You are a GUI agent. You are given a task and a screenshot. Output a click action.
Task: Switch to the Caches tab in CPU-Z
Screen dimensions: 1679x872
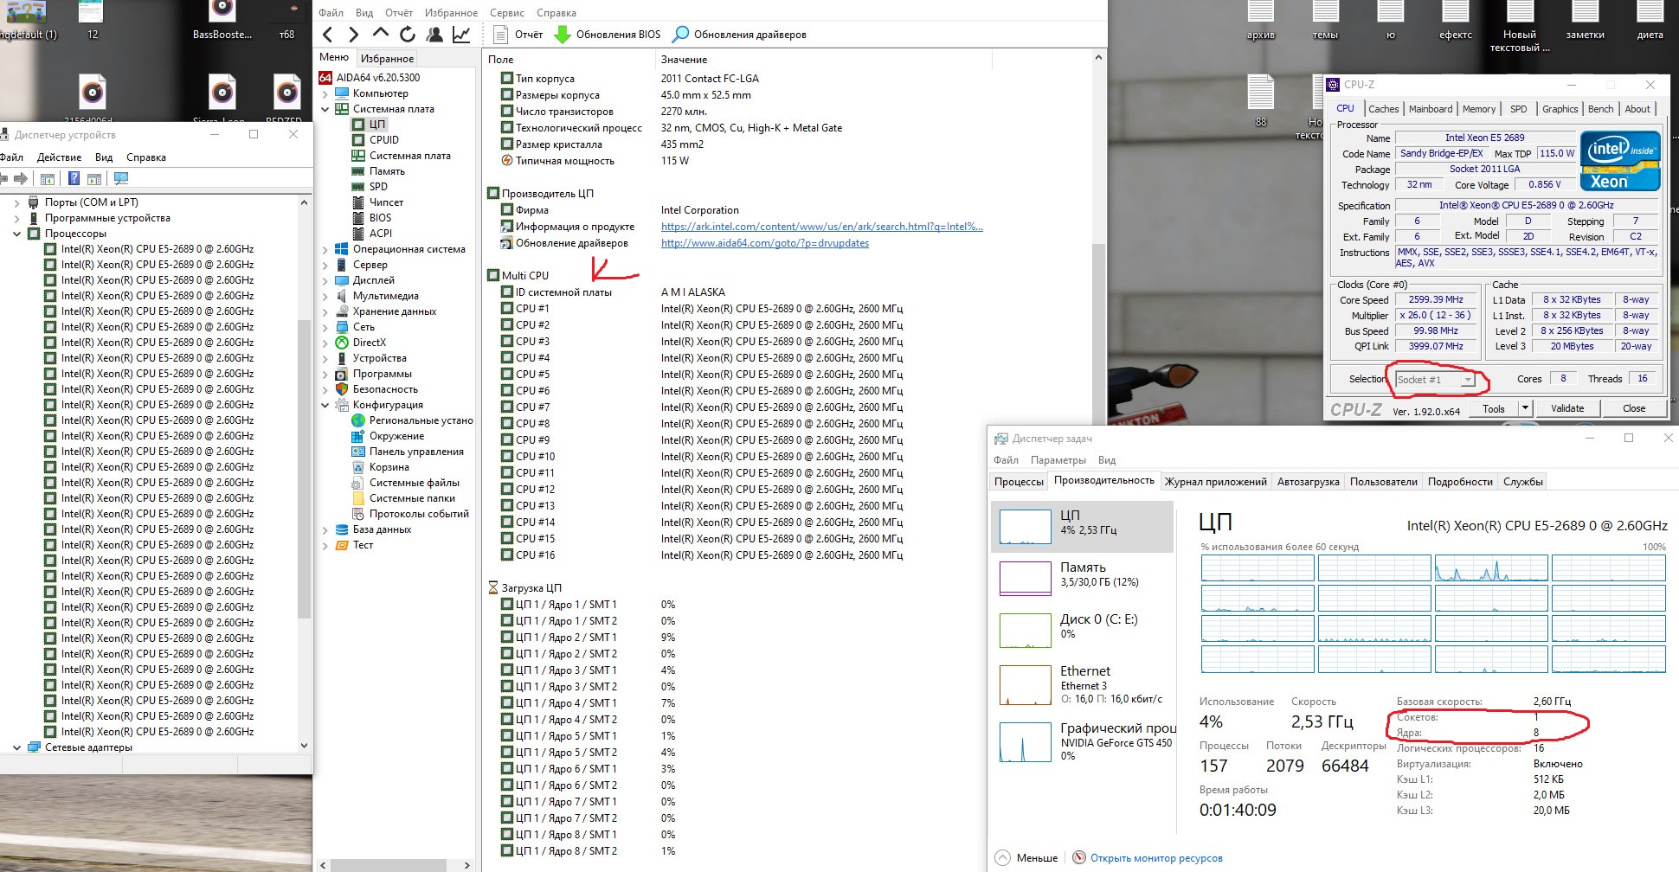point(1383,109)
